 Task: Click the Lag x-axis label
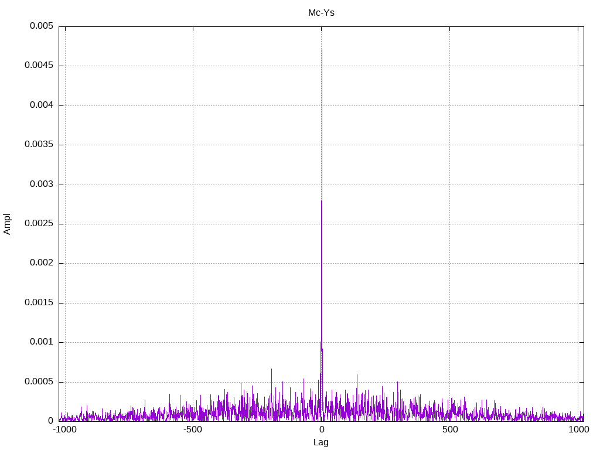tap(321, 442)
